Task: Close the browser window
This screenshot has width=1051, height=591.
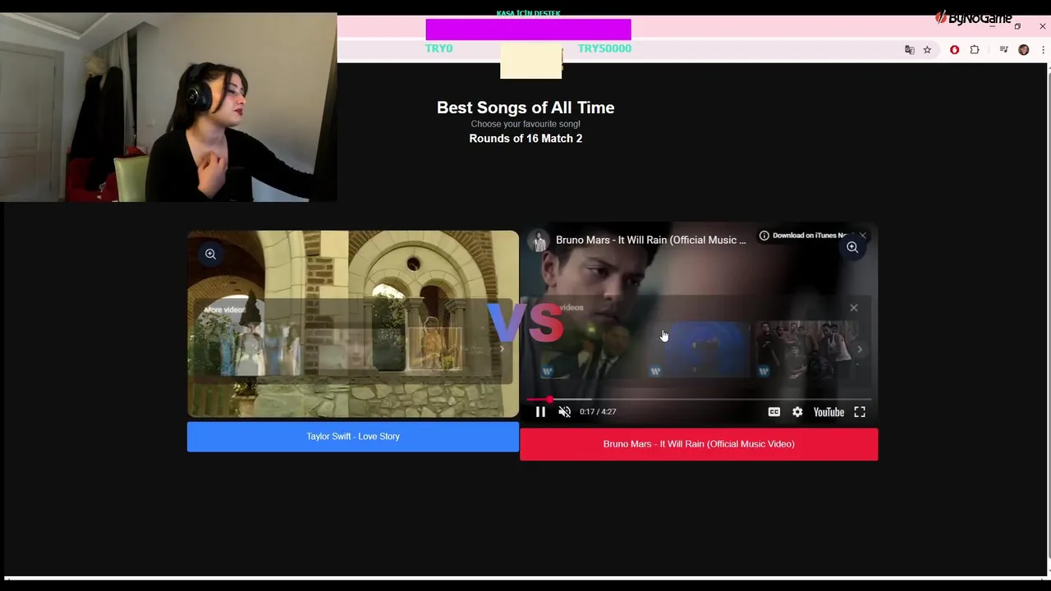Action: pyautogui.click(x=1043, y=26)
